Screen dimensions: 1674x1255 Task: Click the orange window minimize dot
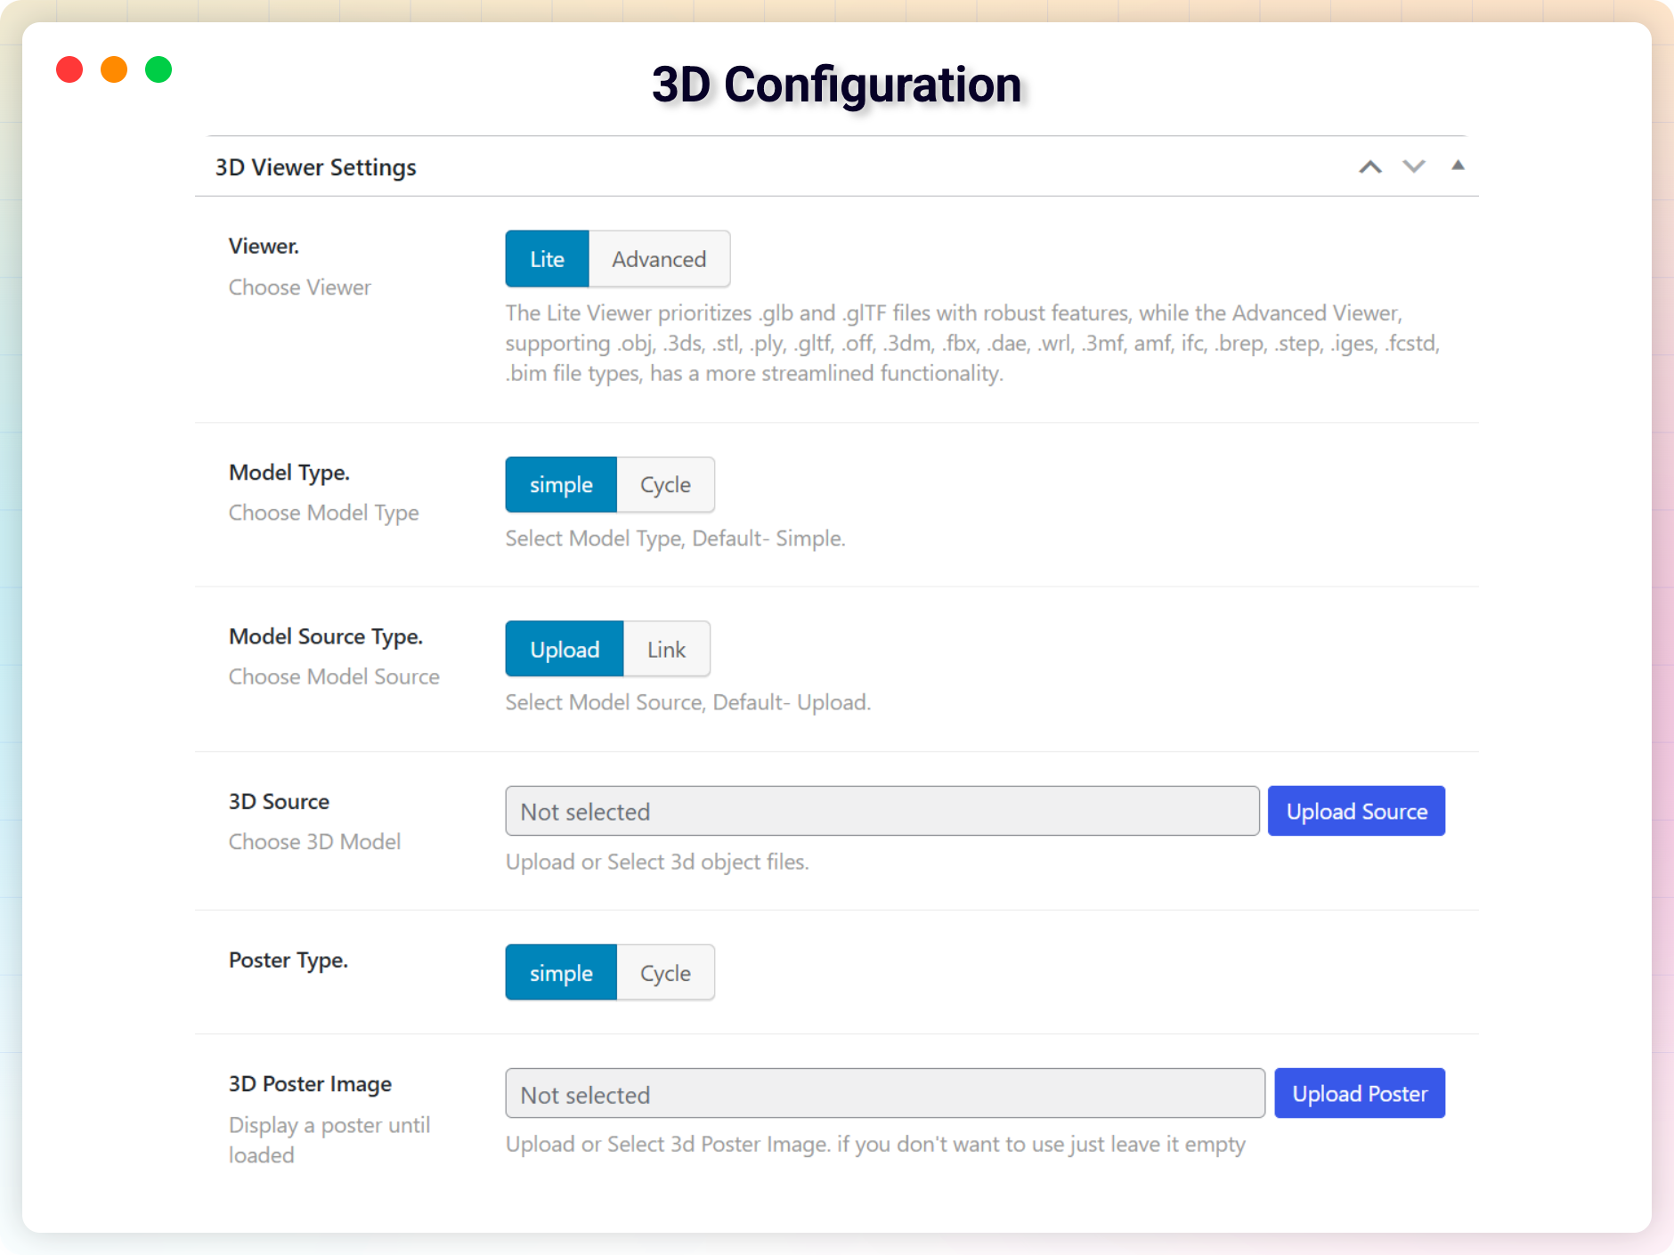pyautogui.click(x=114, y=69)
